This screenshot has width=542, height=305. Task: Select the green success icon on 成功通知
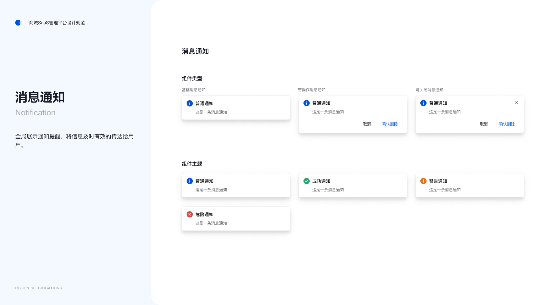pyautogui.click(x=306, y=181)
